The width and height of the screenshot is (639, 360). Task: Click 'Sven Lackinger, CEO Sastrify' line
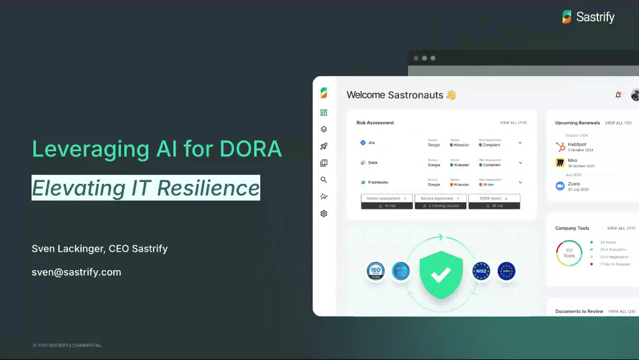(99, 249)
